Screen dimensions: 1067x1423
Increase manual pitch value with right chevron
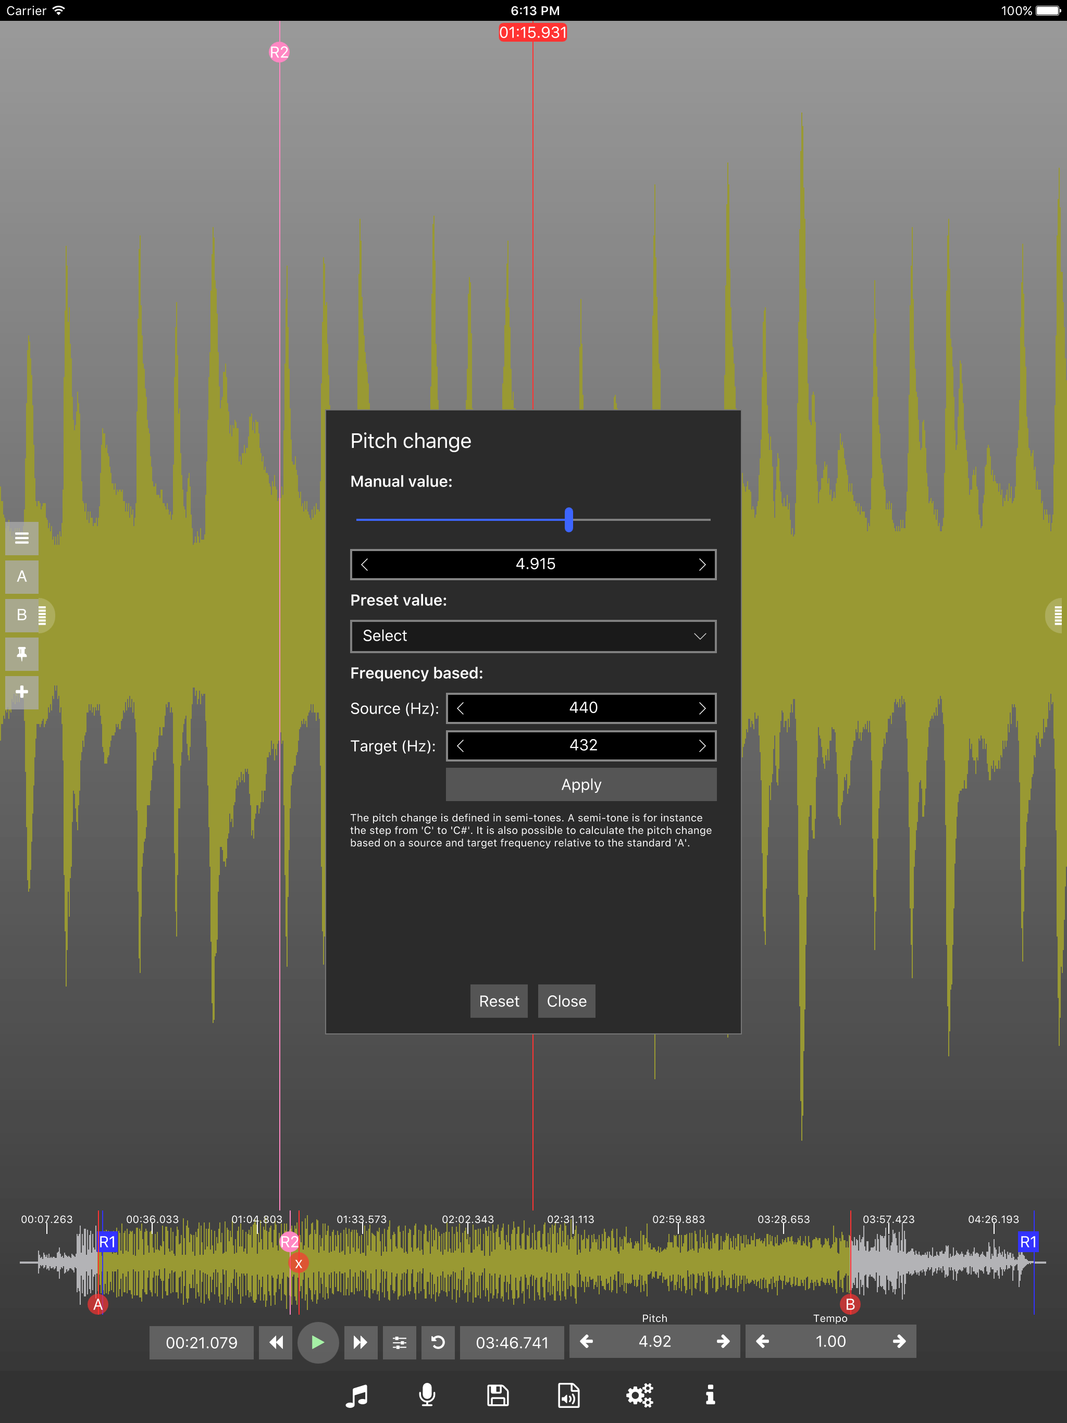coord(702,565)
